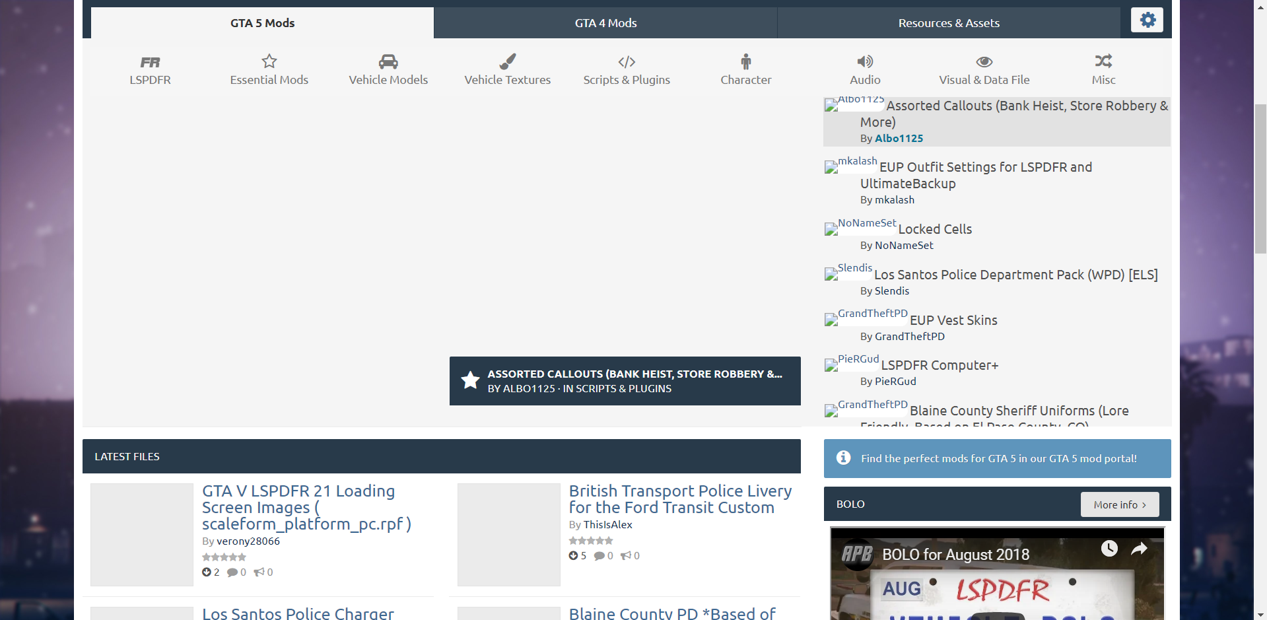Open GTA V LSPDFR 21 Loading Screen Images
Viewport: 1267px width, 620px height.
(x=306, y=507)
